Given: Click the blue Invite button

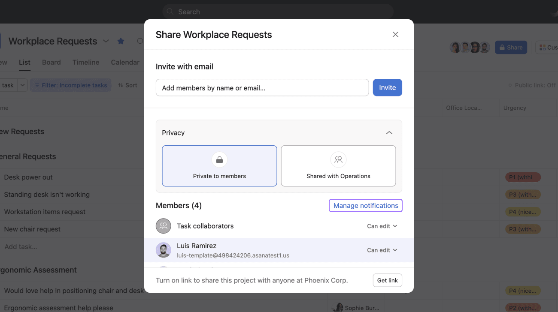Looking at the screenshot, I should pyautogui.click(x=387, y=87).
